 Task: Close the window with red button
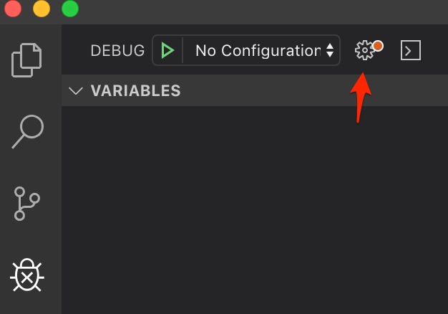13,9
